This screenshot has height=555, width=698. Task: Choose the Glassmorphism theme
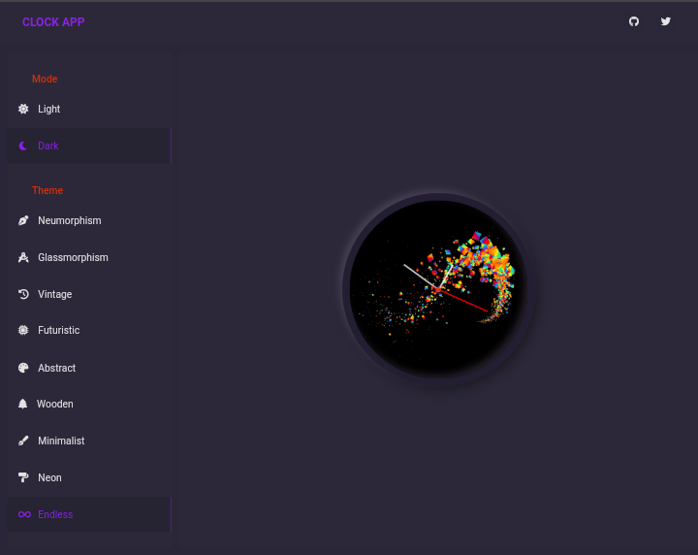89,257
